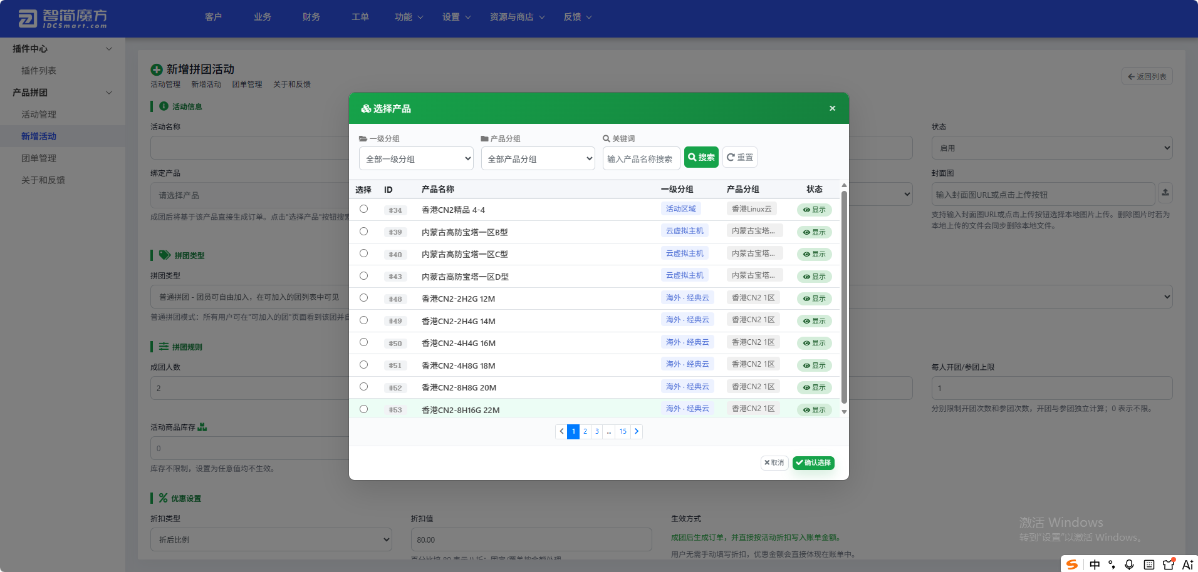Select the radio for 内蒙古高防宝塔一区B型
1198x572 pixels.
tap(363, 232)
